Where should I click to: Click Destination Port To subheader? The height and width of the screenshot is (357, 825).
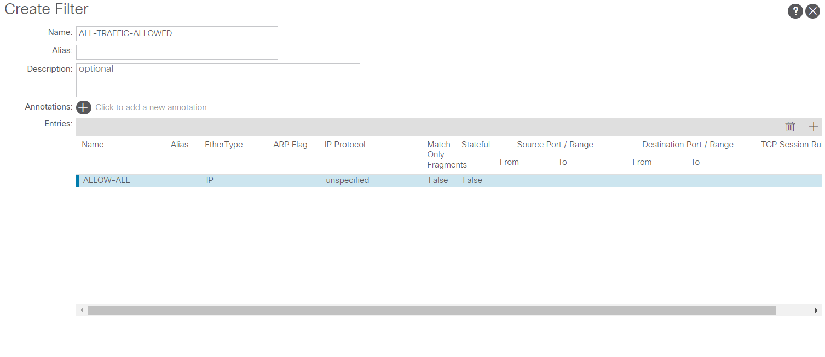[695, 162]
